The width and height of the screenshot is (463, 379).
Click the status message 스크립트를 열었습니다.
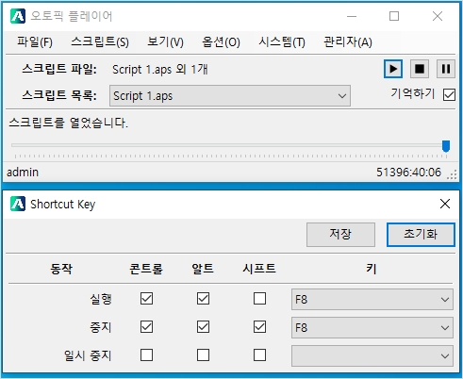pyautogui.click(x=68, y=123)
